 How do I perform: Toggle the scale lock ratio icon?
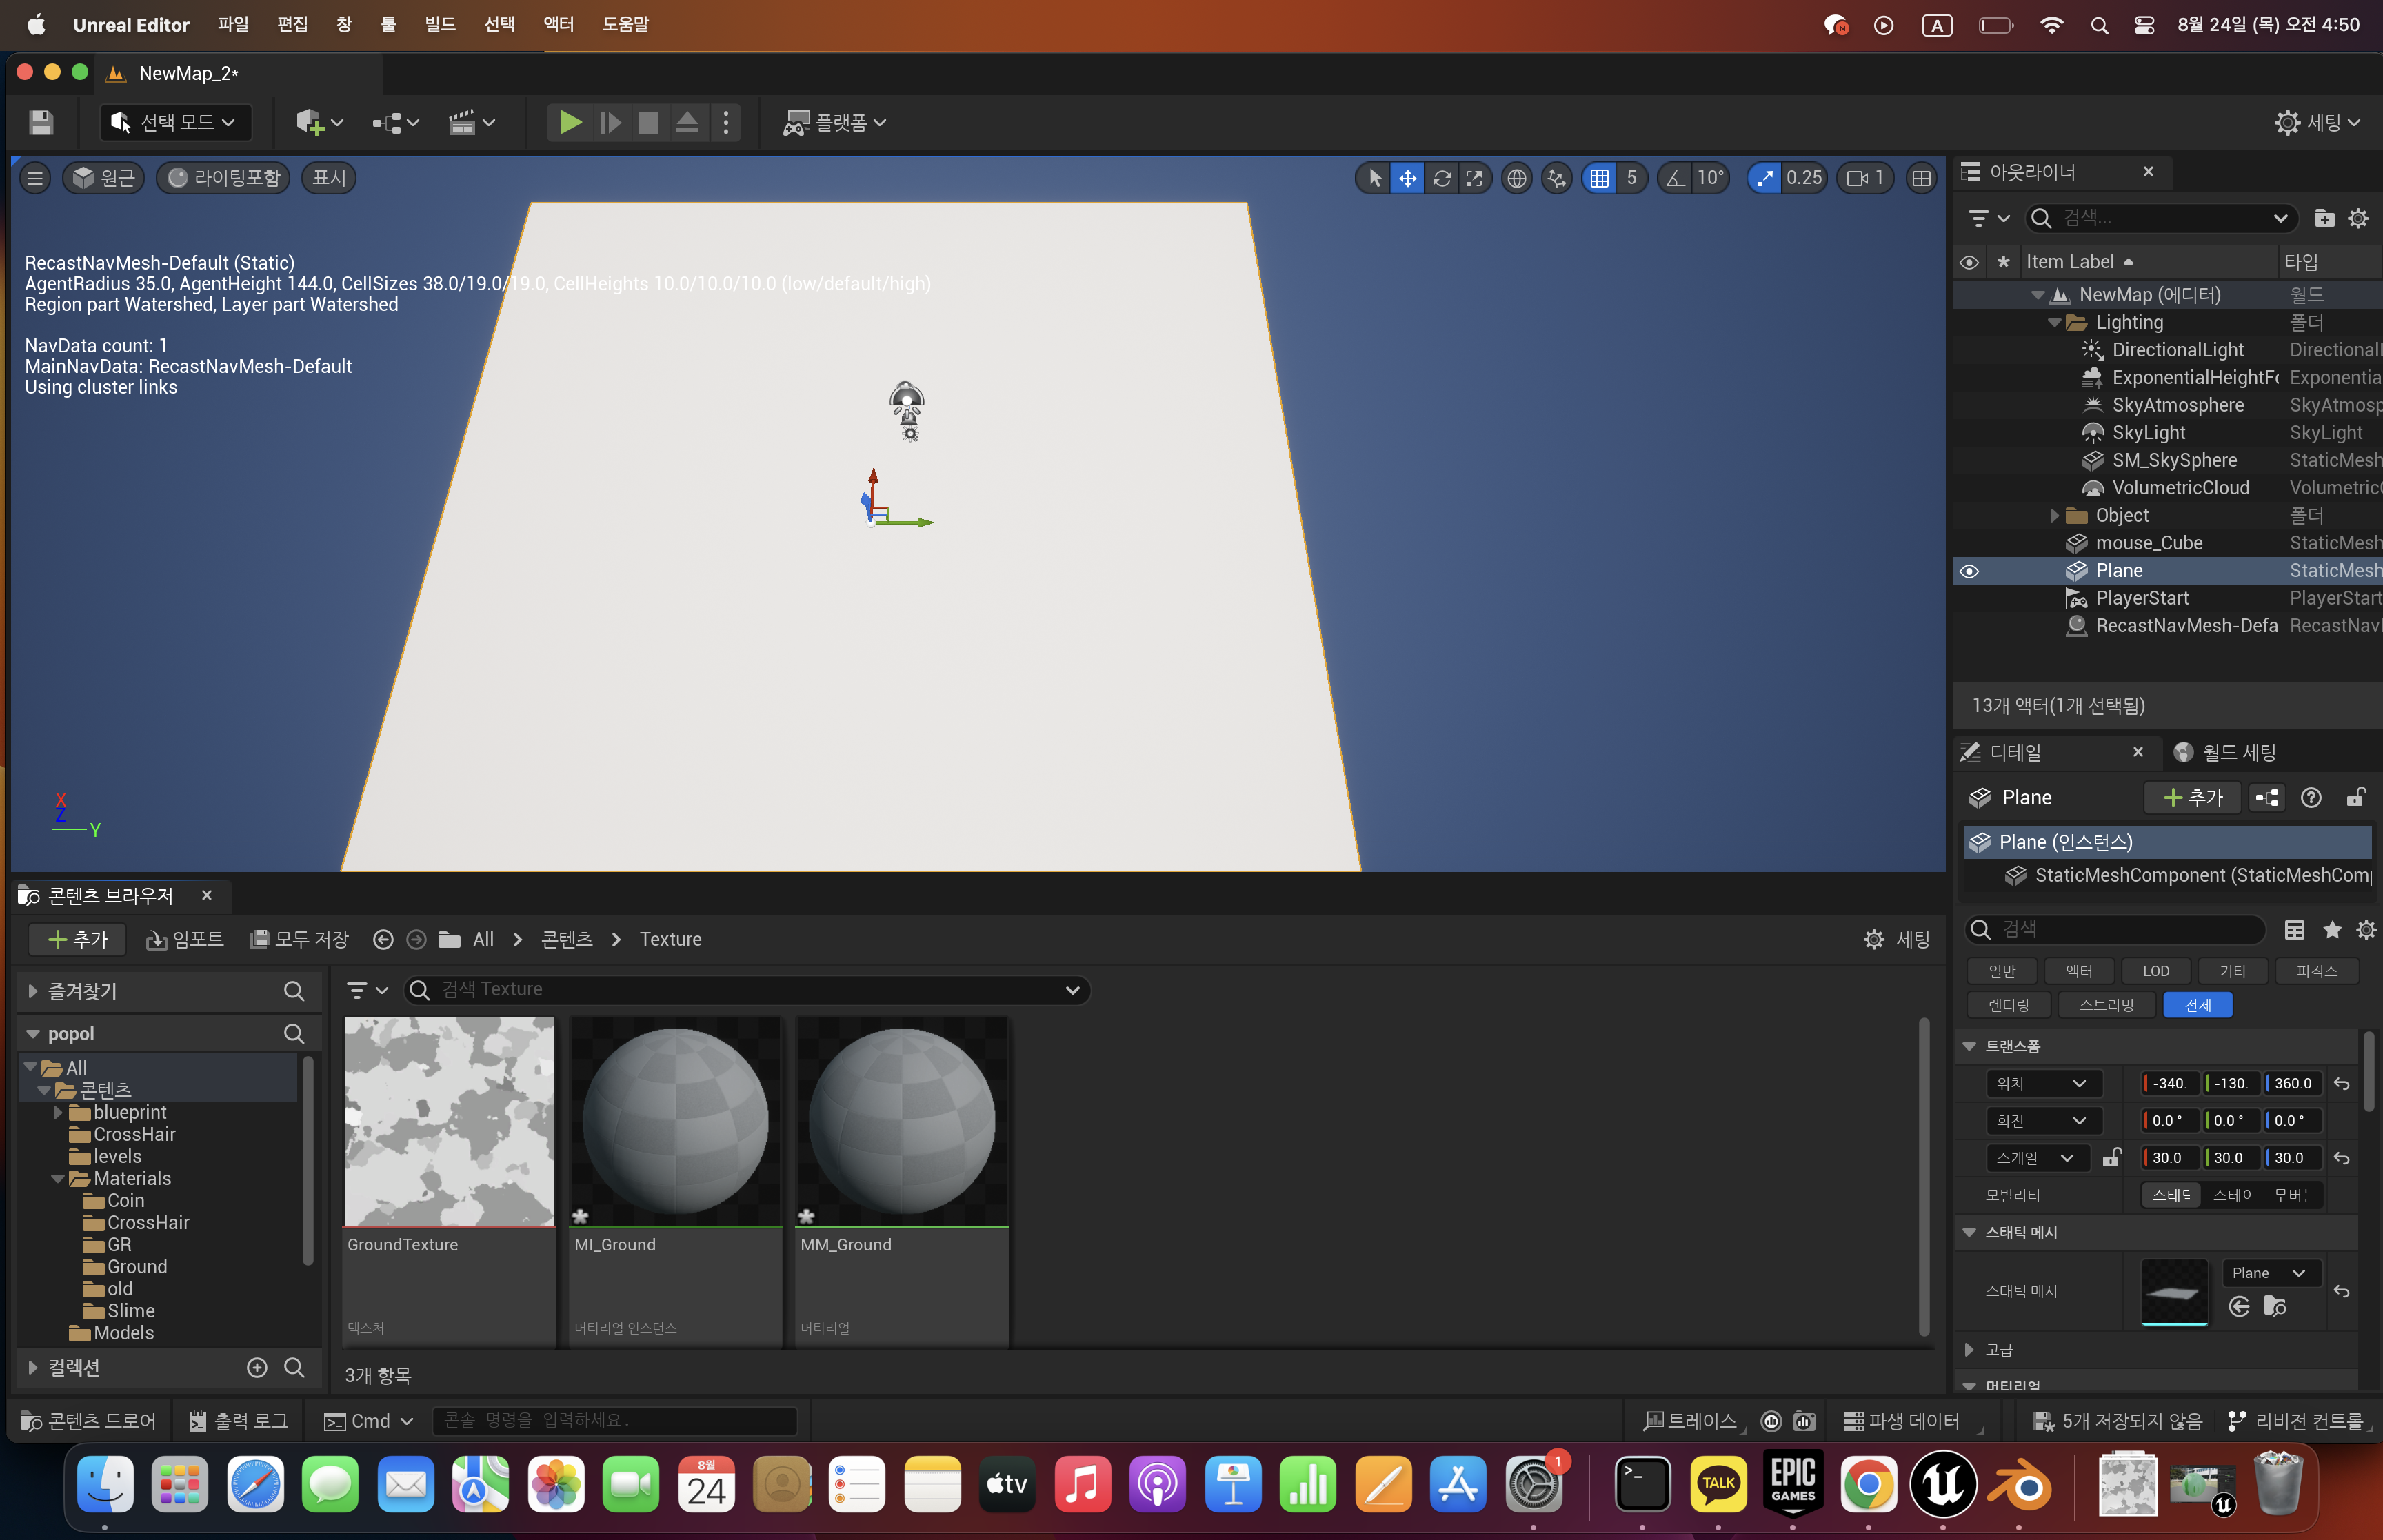pyautogui.click(x=2111, y=1157)
